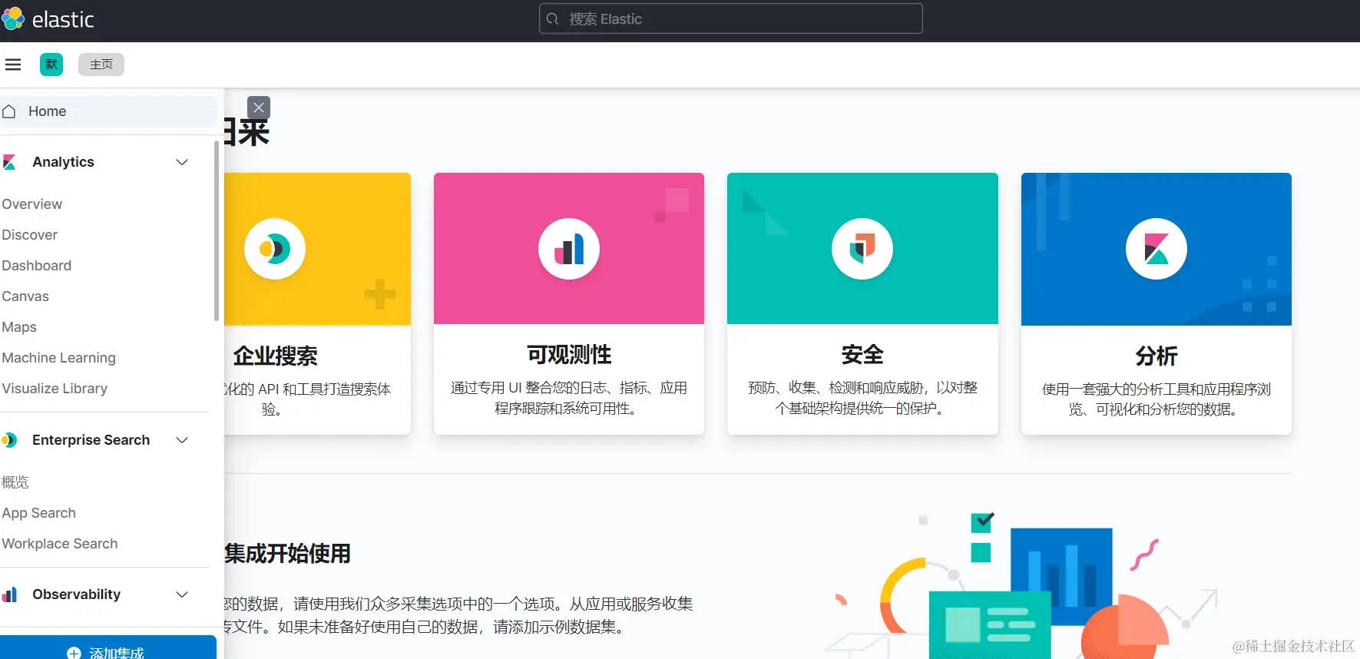Open Dashboard
The width and height of the screenshot is (1360, 659).
(x=36, y=266)
